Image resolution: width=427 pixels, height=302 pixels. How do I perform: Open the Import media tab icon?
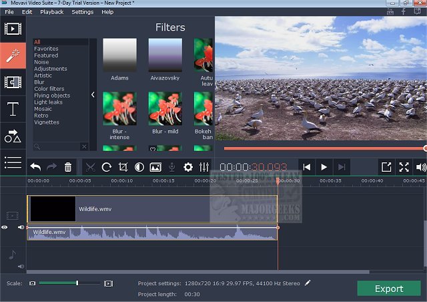[13, 29]
